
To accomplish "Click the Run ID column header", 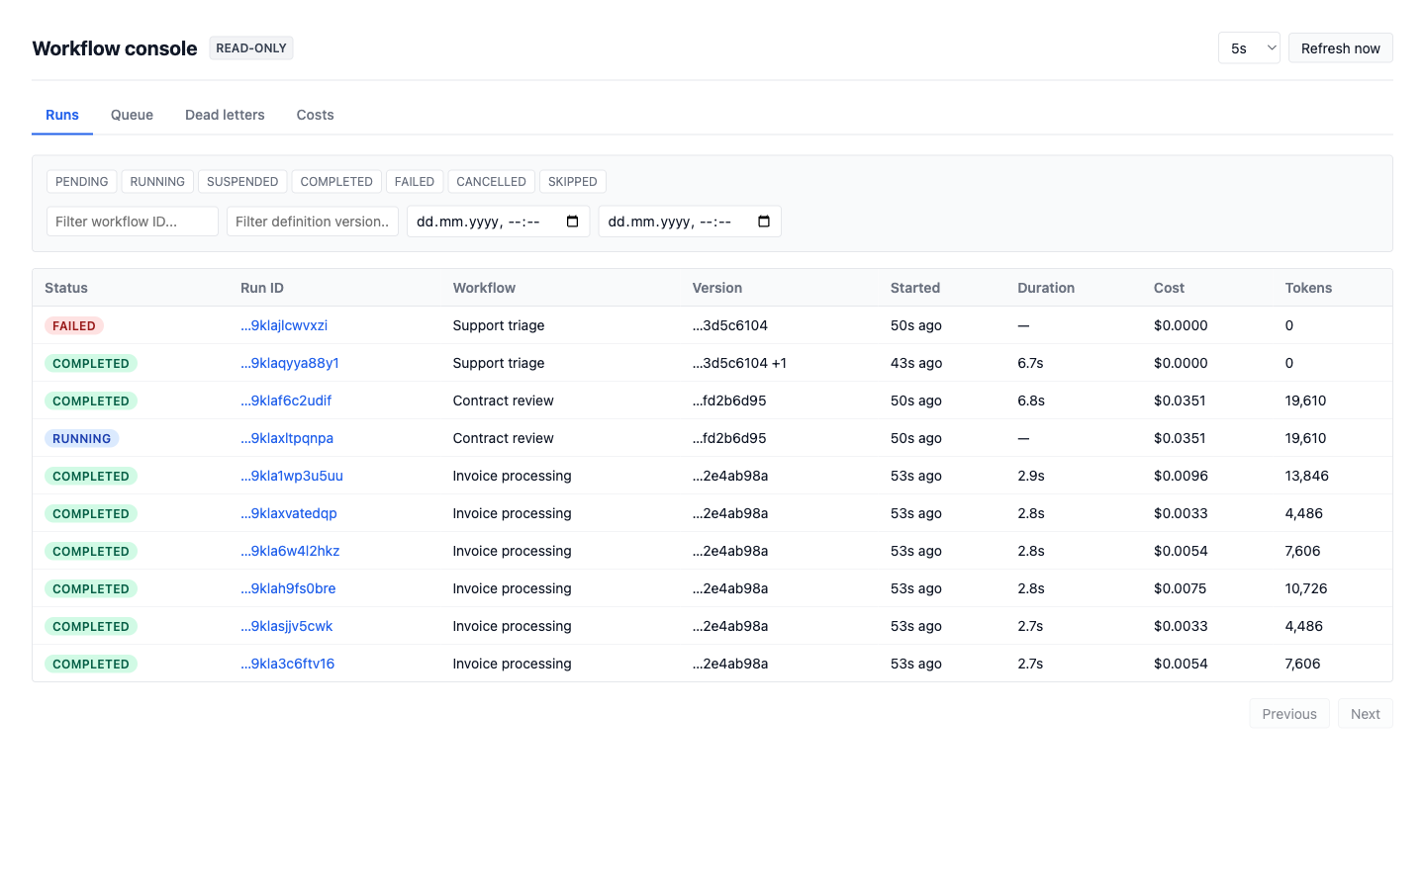I will coord(262,288).
